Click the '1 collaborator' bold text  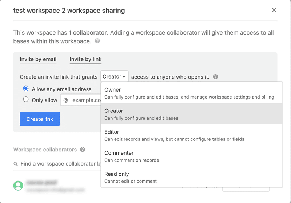[x=88, y=33]
